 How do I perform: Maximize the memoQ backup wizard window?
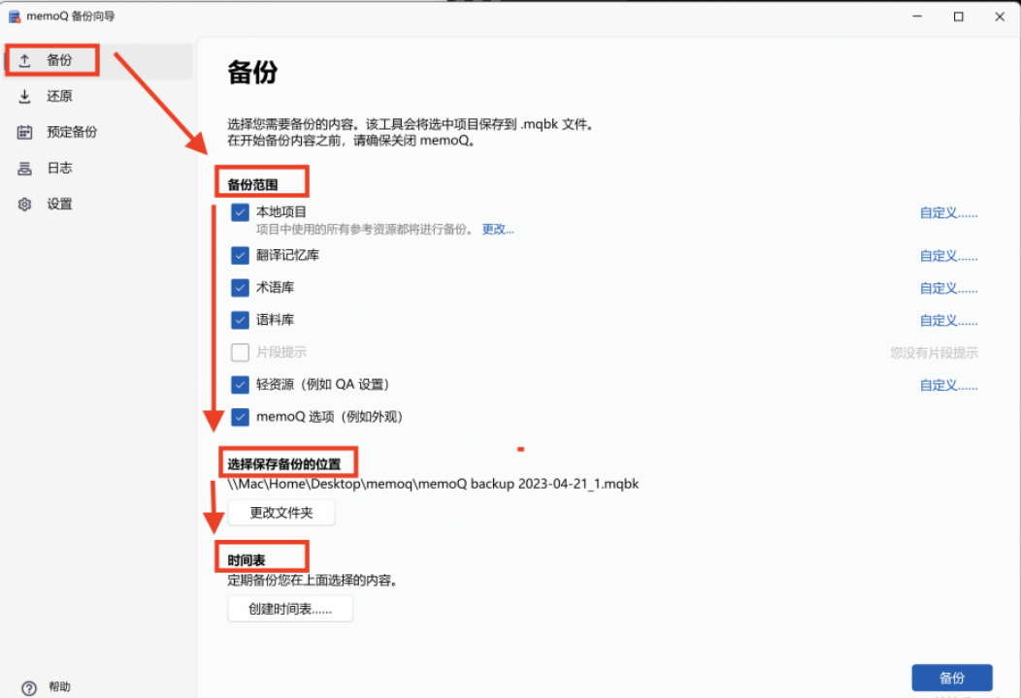(x=958, y=16)
